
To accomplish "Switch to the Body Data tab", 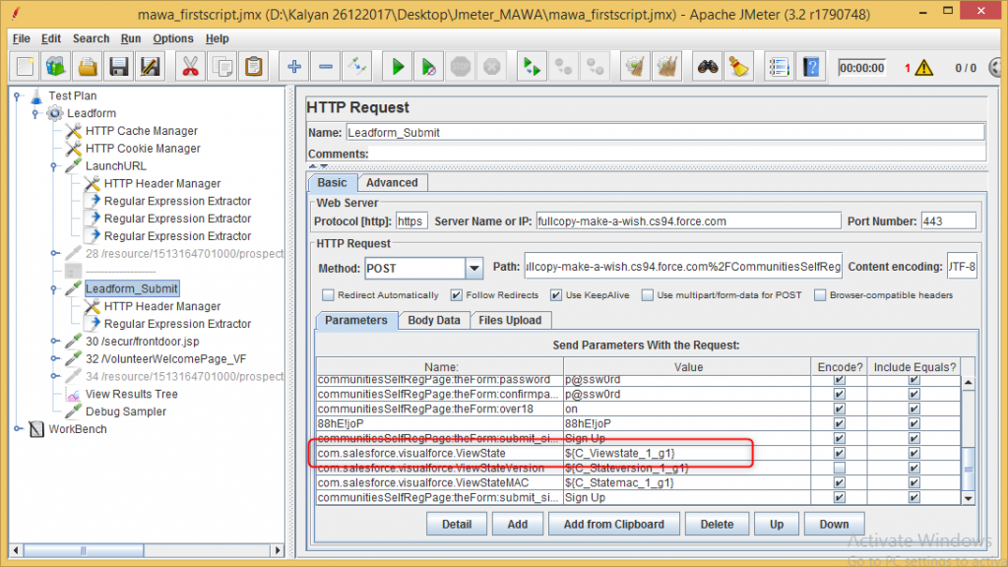I will pos(436,320).
